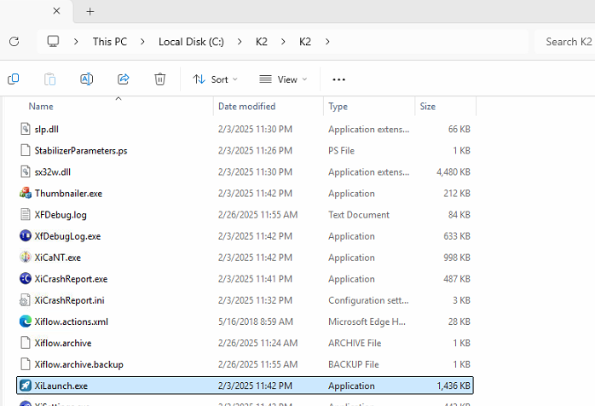Select the sx32w.dll file name
This screenshot has width=595, height=406.
[x=52, y=172]
